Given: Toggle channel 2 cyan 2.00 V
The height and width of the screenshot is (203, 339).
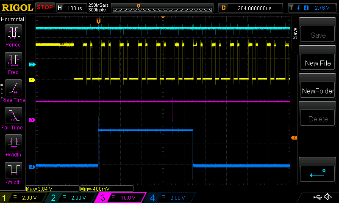Looking at the screenshot, I should click(x=72, y=198).
